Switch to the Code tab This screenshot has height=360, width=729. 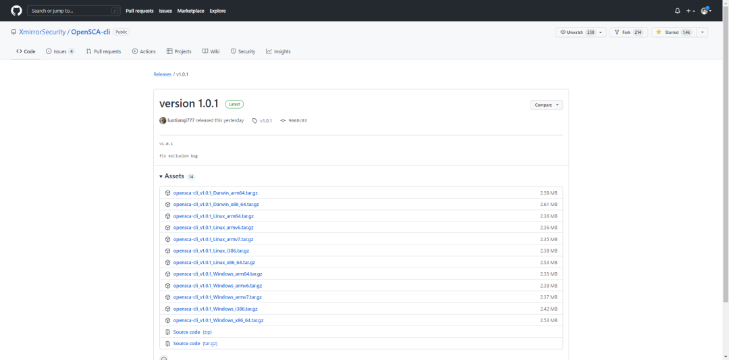(x=26, y=51)
